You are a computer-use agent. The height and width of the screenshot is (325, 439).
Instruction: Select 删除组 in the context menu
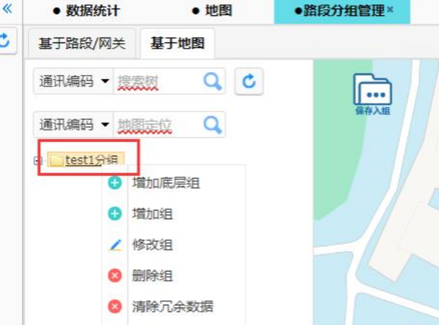(x=152, y=275)
